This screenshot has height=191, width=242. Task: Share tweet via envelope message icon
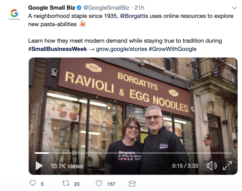point(132,184)
